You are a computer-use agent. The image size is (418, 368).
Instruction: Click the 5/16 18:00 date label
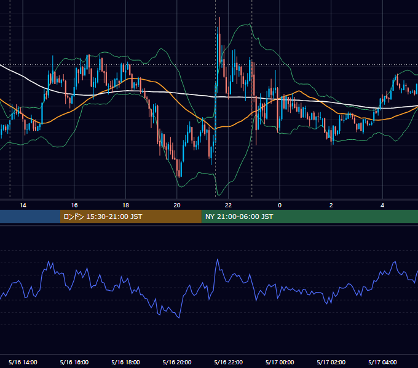(x=125, y=362)
